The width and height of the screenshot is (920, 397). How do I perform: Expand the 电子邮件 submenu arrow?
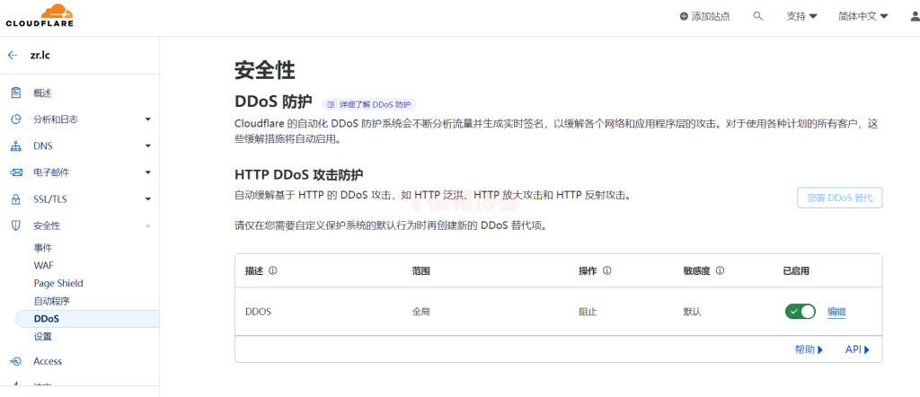tap(148, 172)
